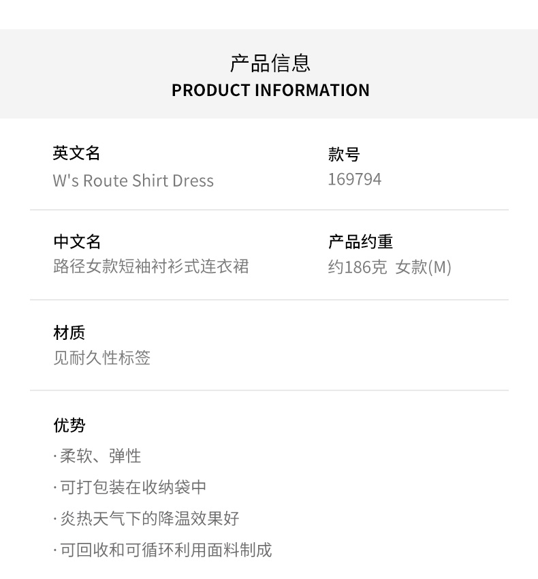
Task: Select the 优势 section label
Action: [69, 426]
